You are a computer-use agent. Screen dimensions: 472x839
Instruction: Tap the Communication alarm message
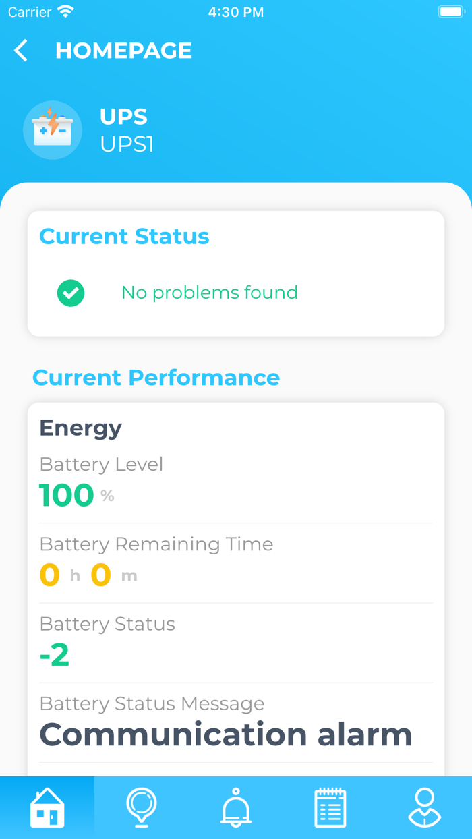click(x=226, y=734)
